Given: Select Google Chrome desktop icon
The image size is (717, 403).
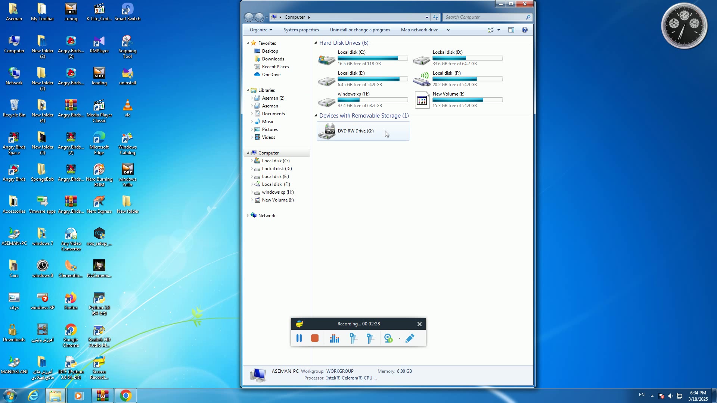Looking at the screenshot, I should click(x=71, y=335).
